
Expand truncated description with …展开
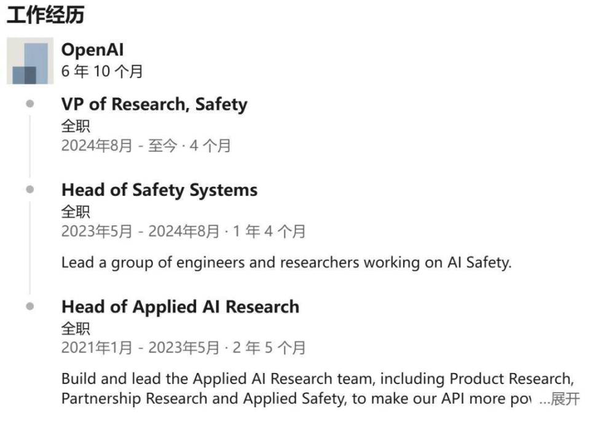(x=559, y=399)
